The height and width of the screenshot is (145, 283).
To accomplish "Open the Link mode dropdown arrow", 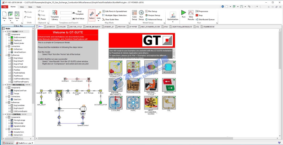I will tap(99, 20).
